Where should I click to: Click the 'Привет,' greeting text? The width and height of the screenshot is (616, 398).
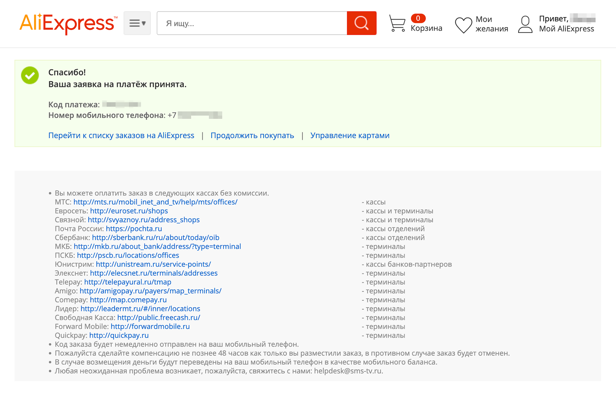pos(554,19)
